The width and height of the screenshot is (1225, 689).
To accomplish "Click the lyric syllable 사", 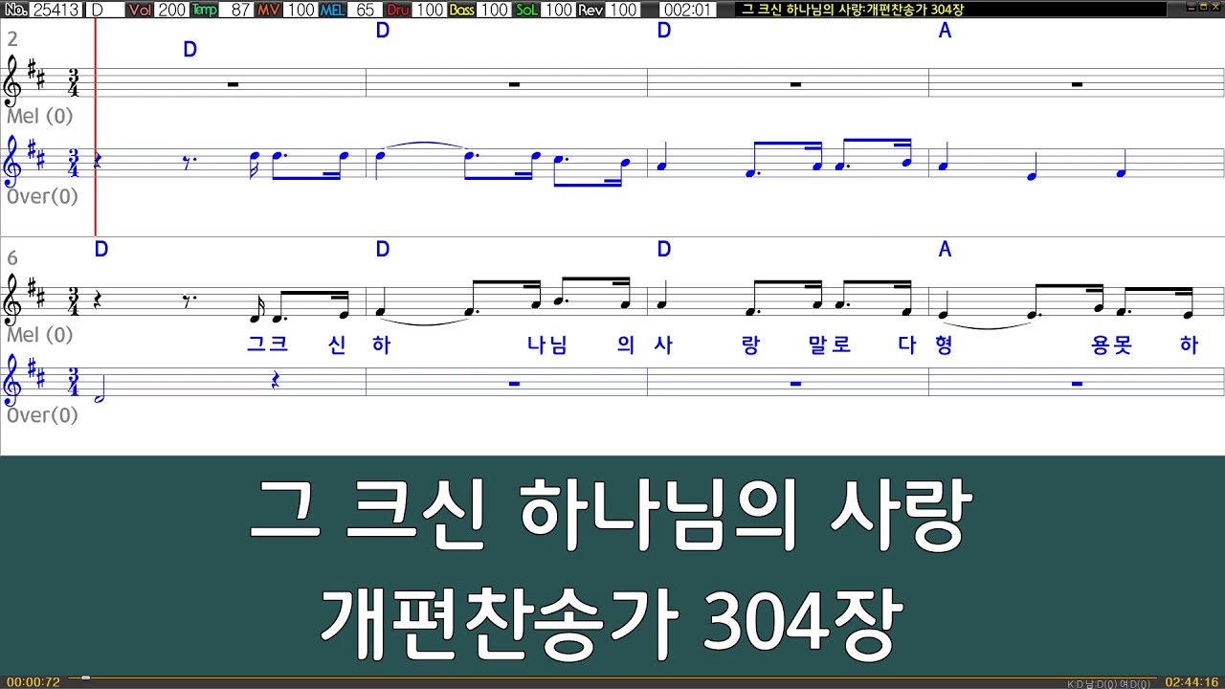I will pyautogui.click(x=663, y=345).
